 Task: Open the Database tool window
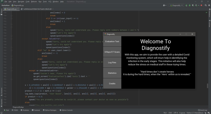coord(210,13)
